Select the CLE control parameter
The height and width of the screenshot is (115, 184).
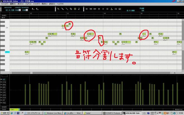click(x=4, y=90)
